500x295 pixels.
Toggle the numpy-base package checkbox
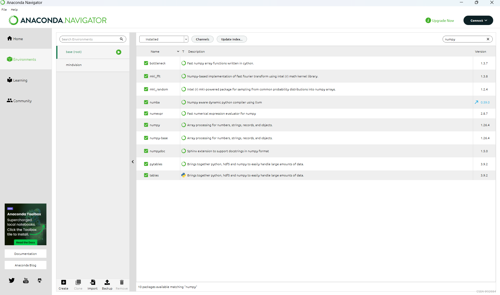(x=146, y=138)
